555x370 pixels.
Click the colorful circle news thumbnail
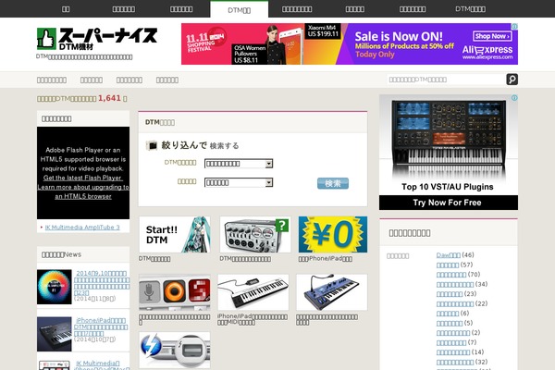coord(55,287)
